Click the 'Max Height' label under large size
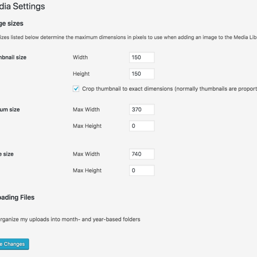 pos(87,170)
